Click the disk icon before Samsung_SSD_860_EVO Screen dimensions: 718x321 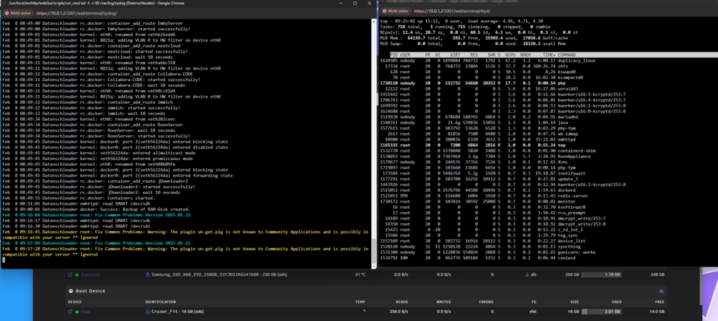click(148, 275)
